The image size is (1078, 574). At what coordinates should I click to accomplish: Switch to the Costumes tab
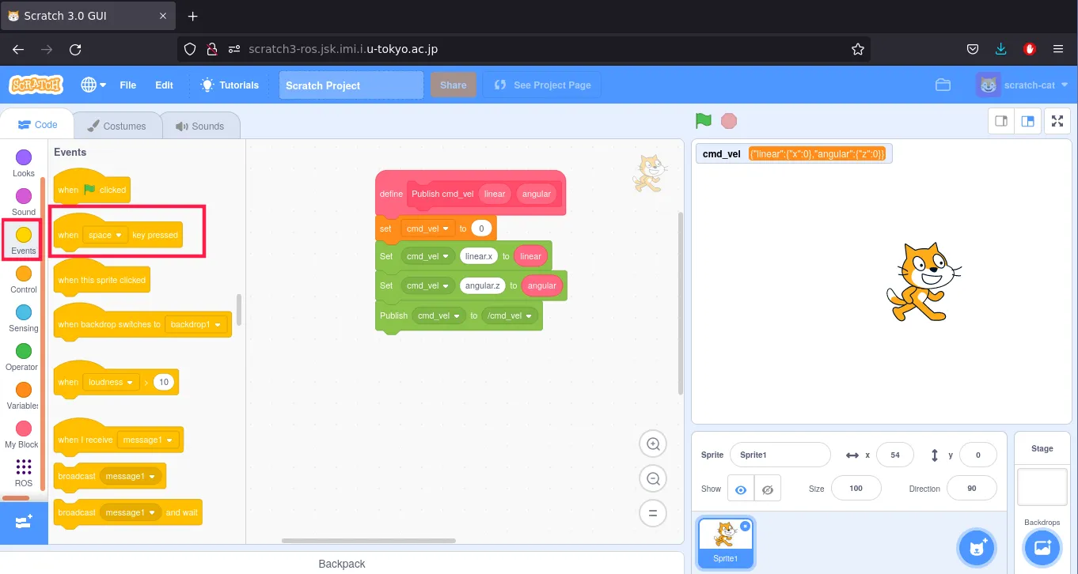tap(117, 126)
